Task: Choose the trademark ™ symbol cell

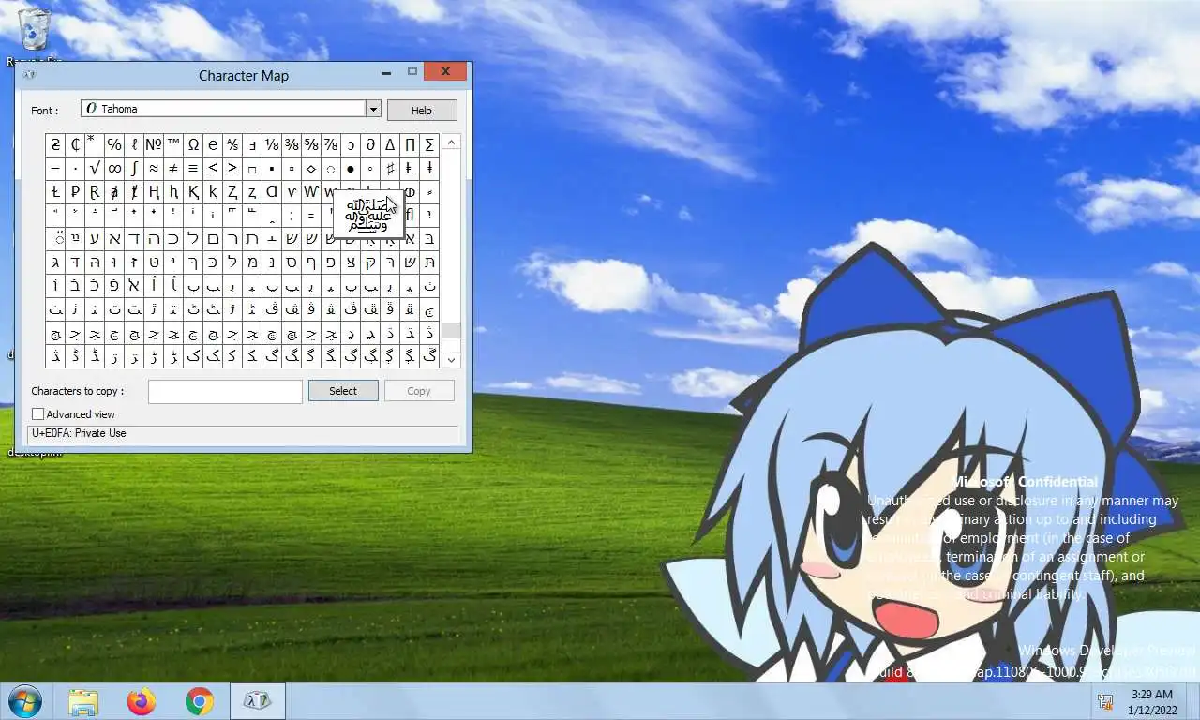Action: pyautogui.click(x=173, y=144)
